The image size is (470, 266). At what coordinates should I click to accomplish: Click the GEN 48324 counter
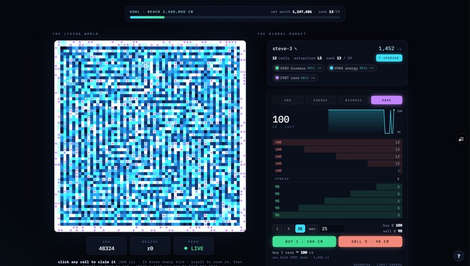point(106,246)
